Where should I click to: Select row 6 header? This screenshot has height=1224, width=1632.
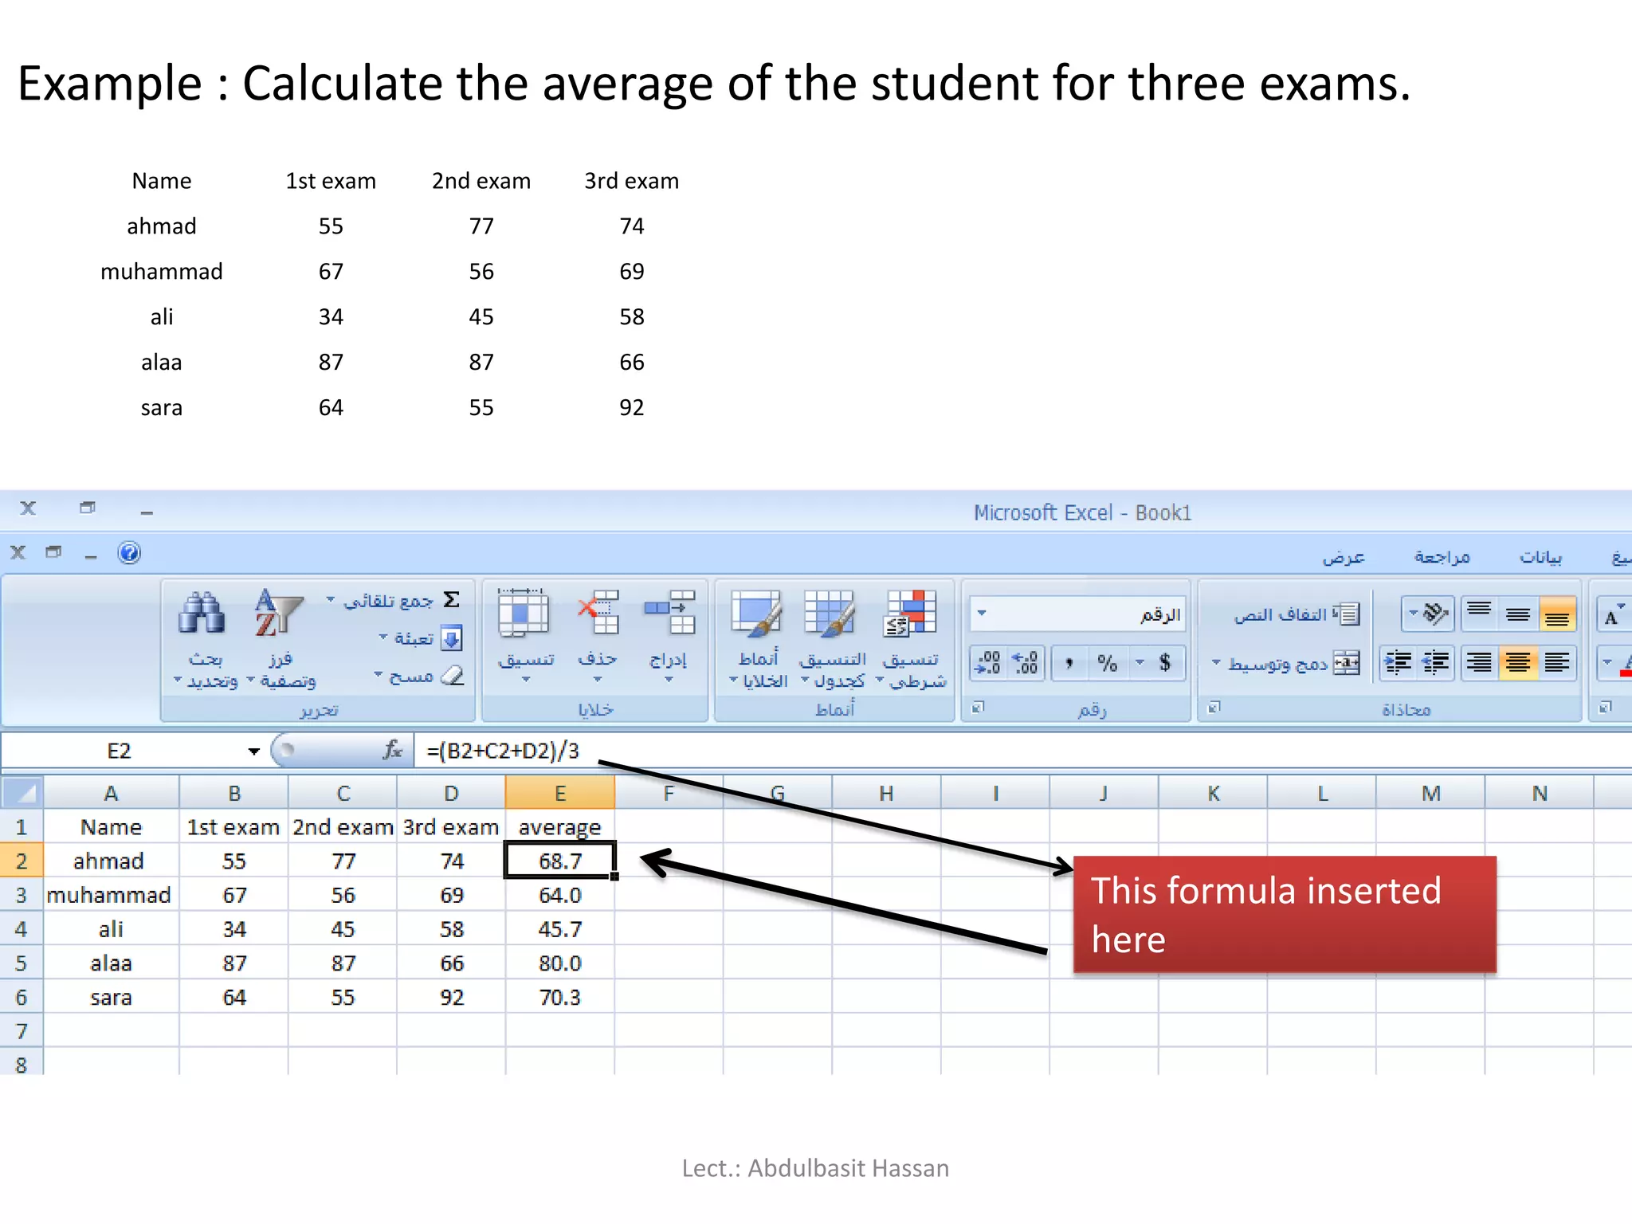[22, 997]
